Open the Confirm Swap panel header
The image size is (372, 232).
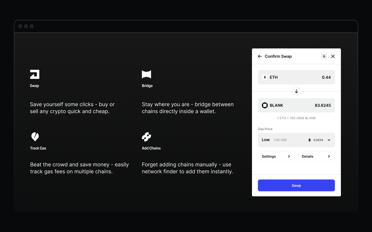click(x=278, y=56)
